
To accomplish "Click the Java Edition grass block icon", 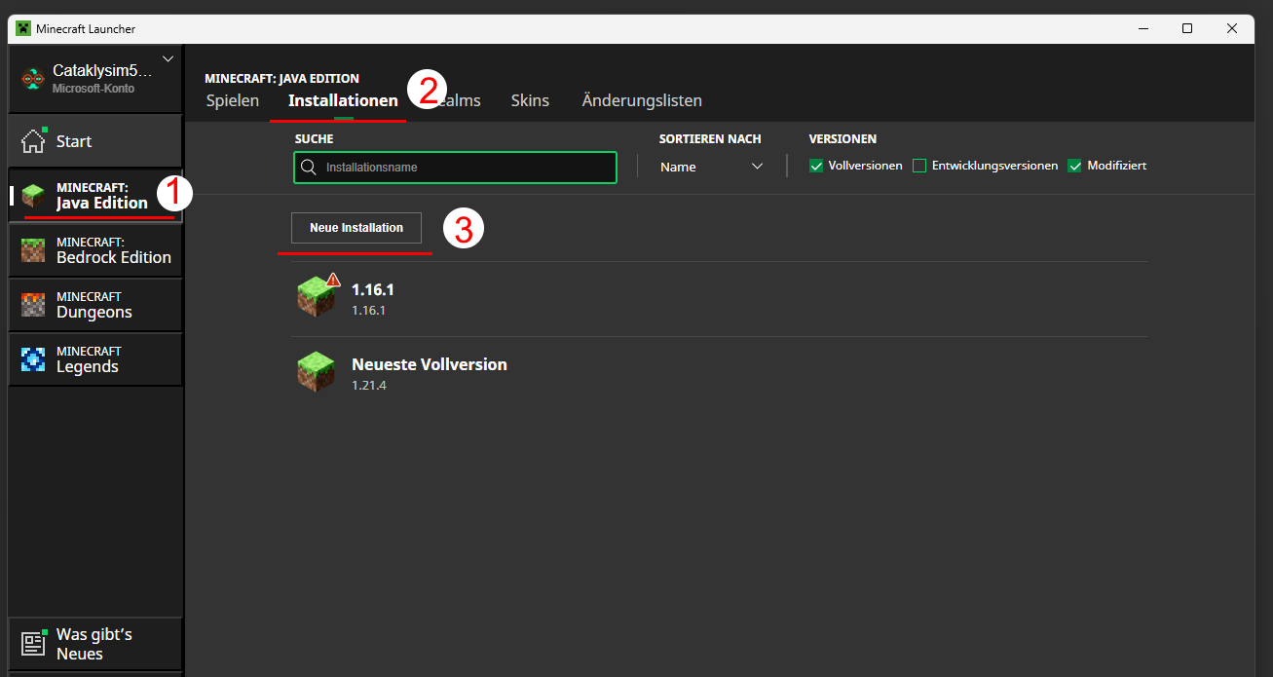I will click(33, 196).
